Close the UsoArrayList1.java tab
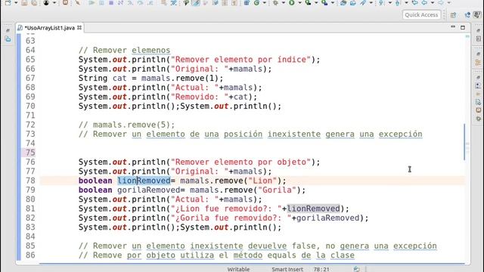This screenshot has width=484, height=272. coord(79,27)
